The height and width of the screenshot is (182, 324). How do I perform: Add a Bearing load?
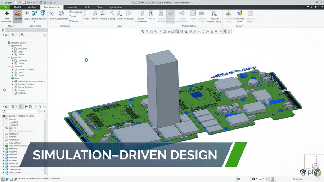[112, 15]
